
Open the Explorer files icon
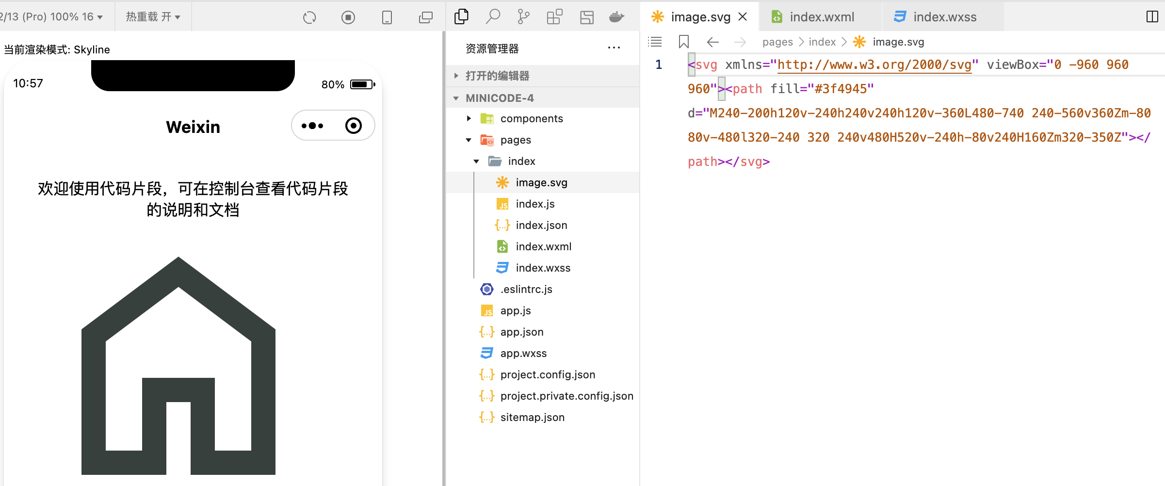(461, 16)
